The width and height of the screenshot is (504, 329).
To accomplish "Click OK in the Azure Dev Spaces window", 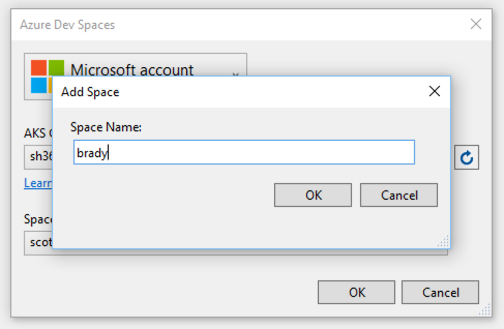I will [x=357, y=292].
